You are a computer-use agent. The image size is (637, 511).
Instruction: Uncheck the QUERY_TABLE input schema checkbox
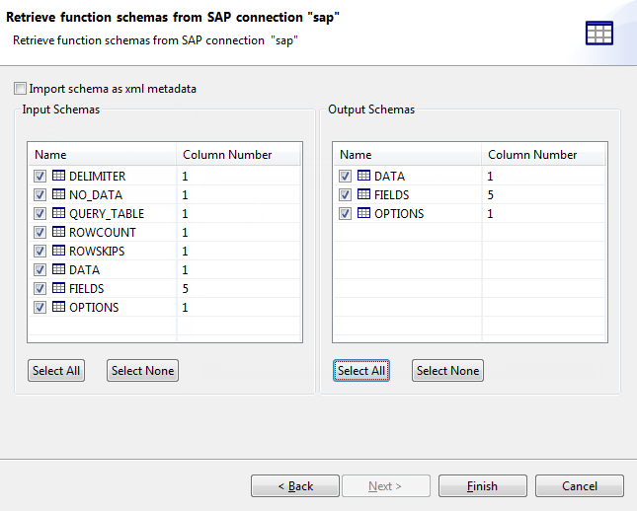coord(40,214)
